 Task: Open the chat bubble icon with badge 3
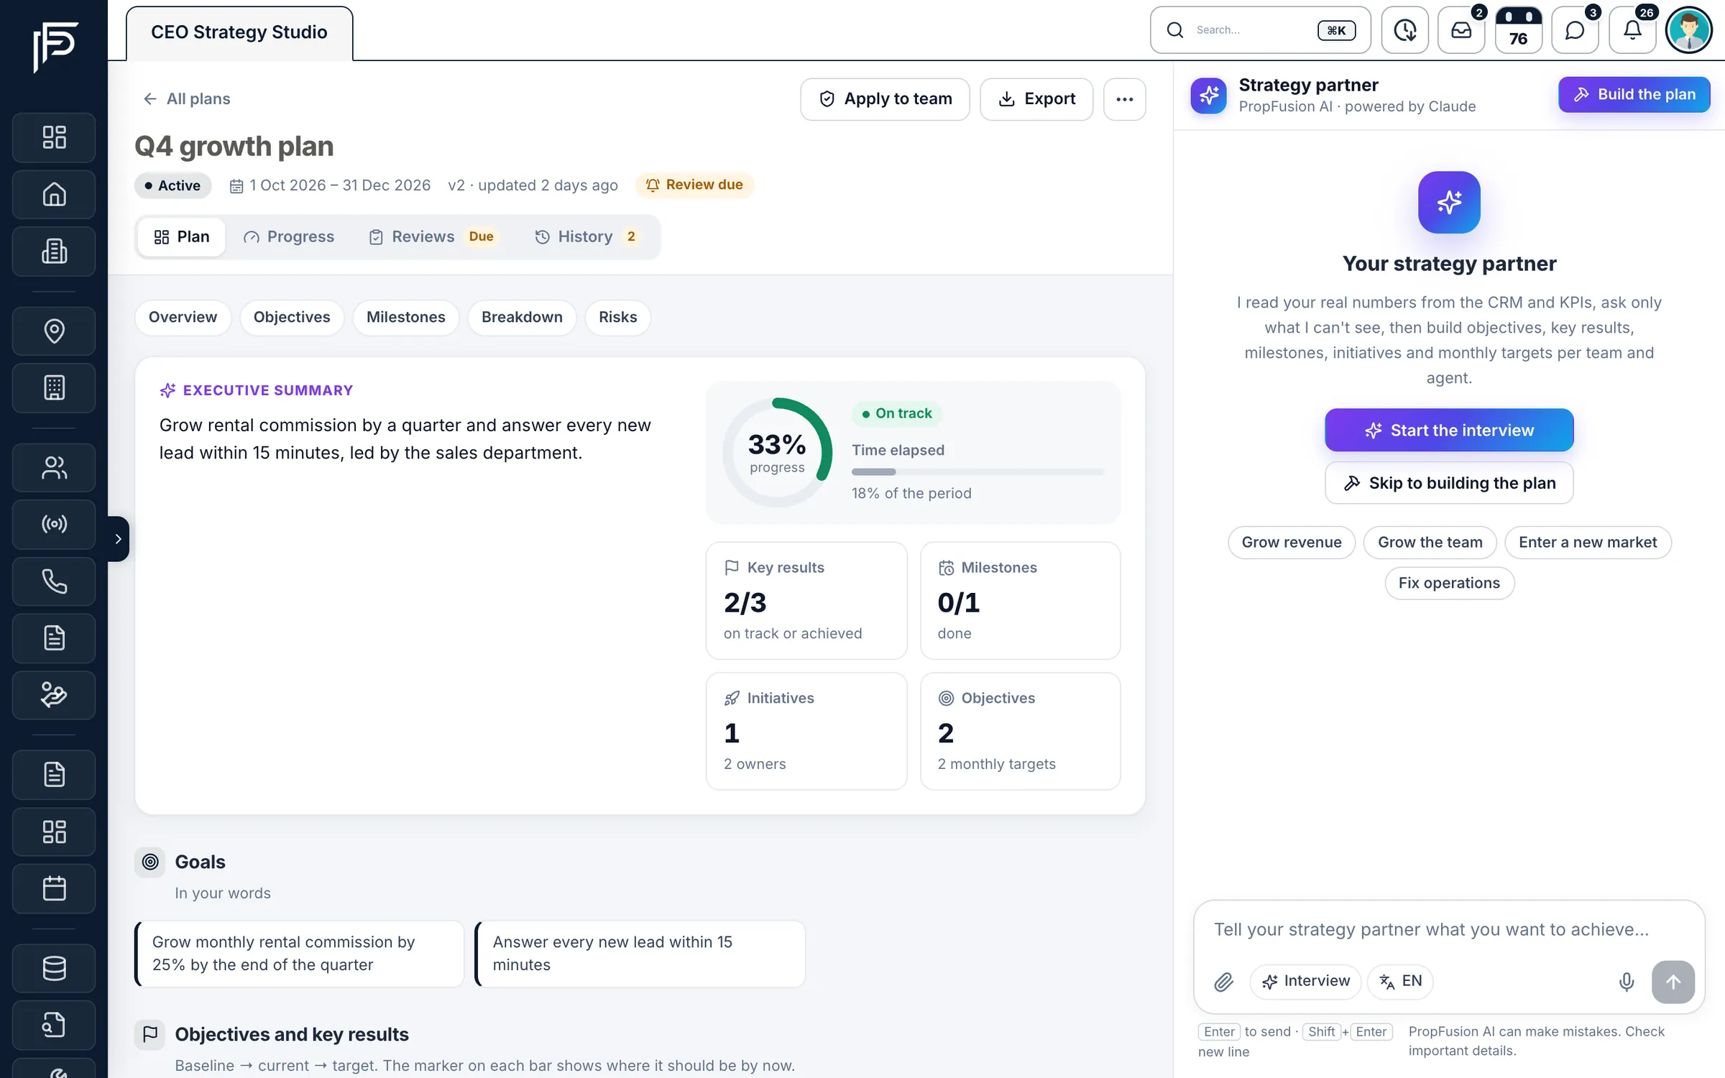click(x=1575, y=30)
